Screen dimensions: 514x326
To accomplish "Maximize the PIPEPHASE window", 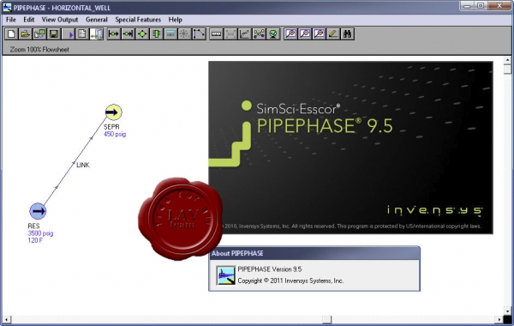I will click(x=481, y=6).
